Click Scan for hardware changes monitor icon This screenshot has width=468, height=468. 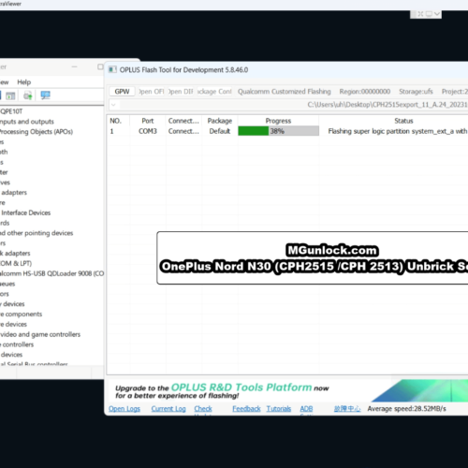pyautogui.click(x=45, y=95)
